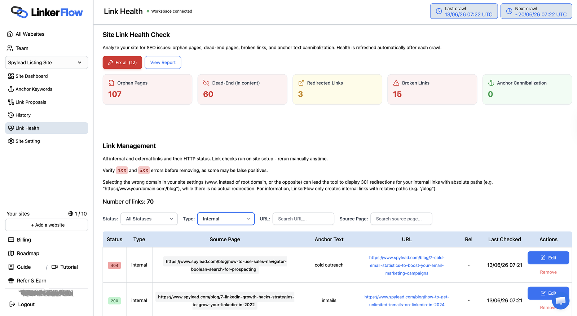Remove the cold outreach link row

[548, 272]
